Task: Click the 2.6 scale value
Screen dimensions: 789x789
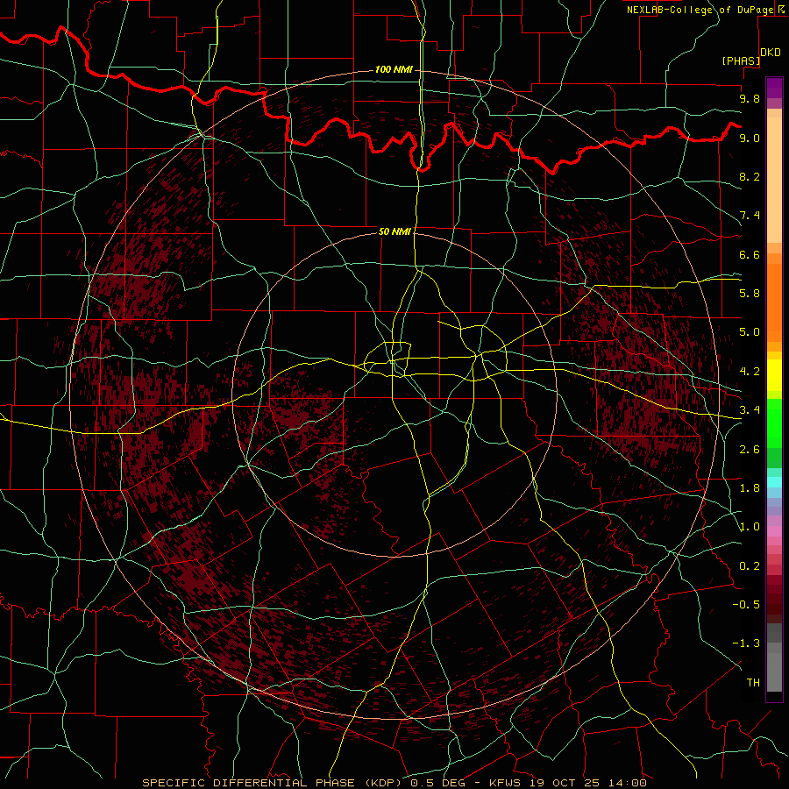Action: pos(750,450)
